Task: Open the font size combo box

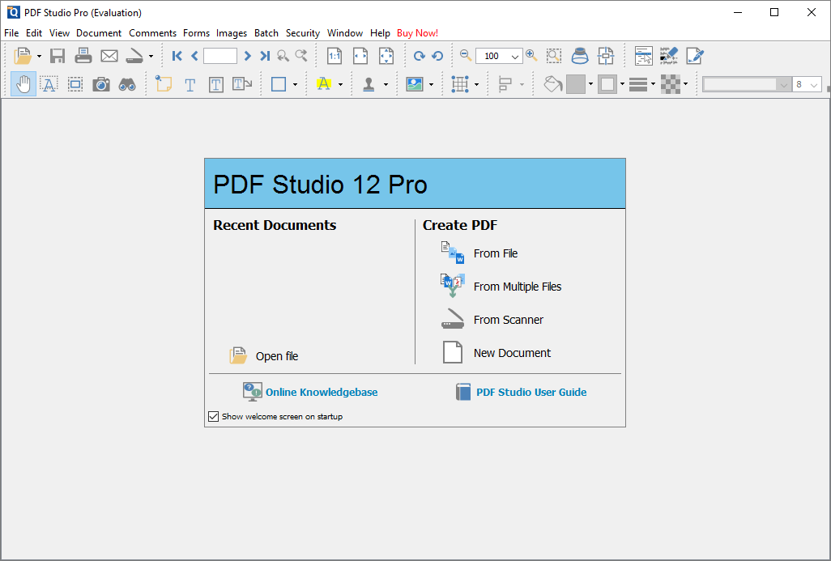Action: [x=808, y=84]
